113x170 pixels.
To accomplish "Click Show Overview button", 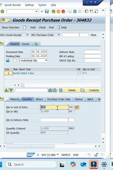I will [10, 27].
